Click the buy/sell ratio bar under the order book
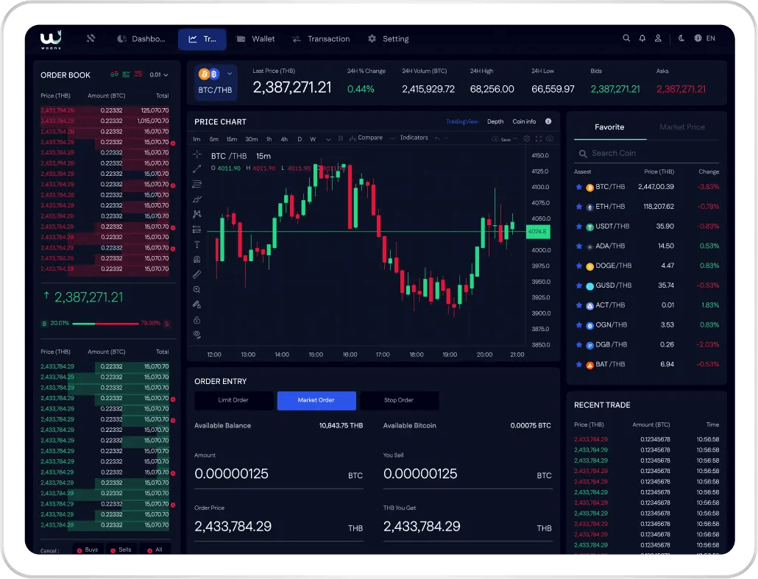 105,324
